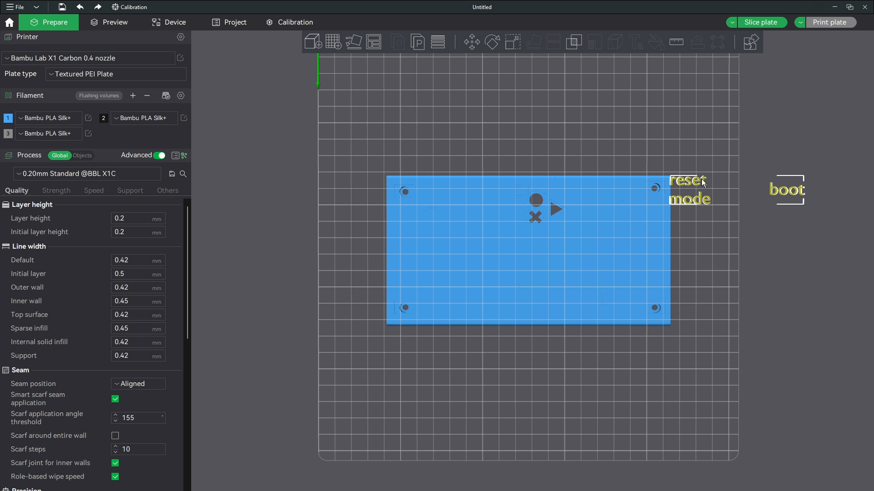Click the Add plate grid icon
Image resolution: width=874 pixels, height=491 pixels.
click(x=333, y=42)
